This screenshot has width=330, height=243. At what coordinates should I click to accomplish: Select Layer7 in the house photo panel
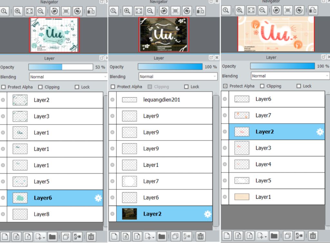[x=164, y=181]
